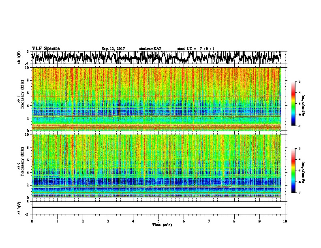
Task: Click the 'VLF Spectra' title text
Action: (46, 48)
